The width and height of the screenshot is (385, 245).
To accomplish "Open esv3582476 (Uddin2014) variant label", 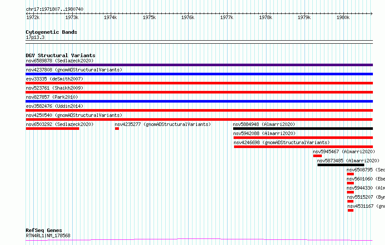I will (55, 106).
